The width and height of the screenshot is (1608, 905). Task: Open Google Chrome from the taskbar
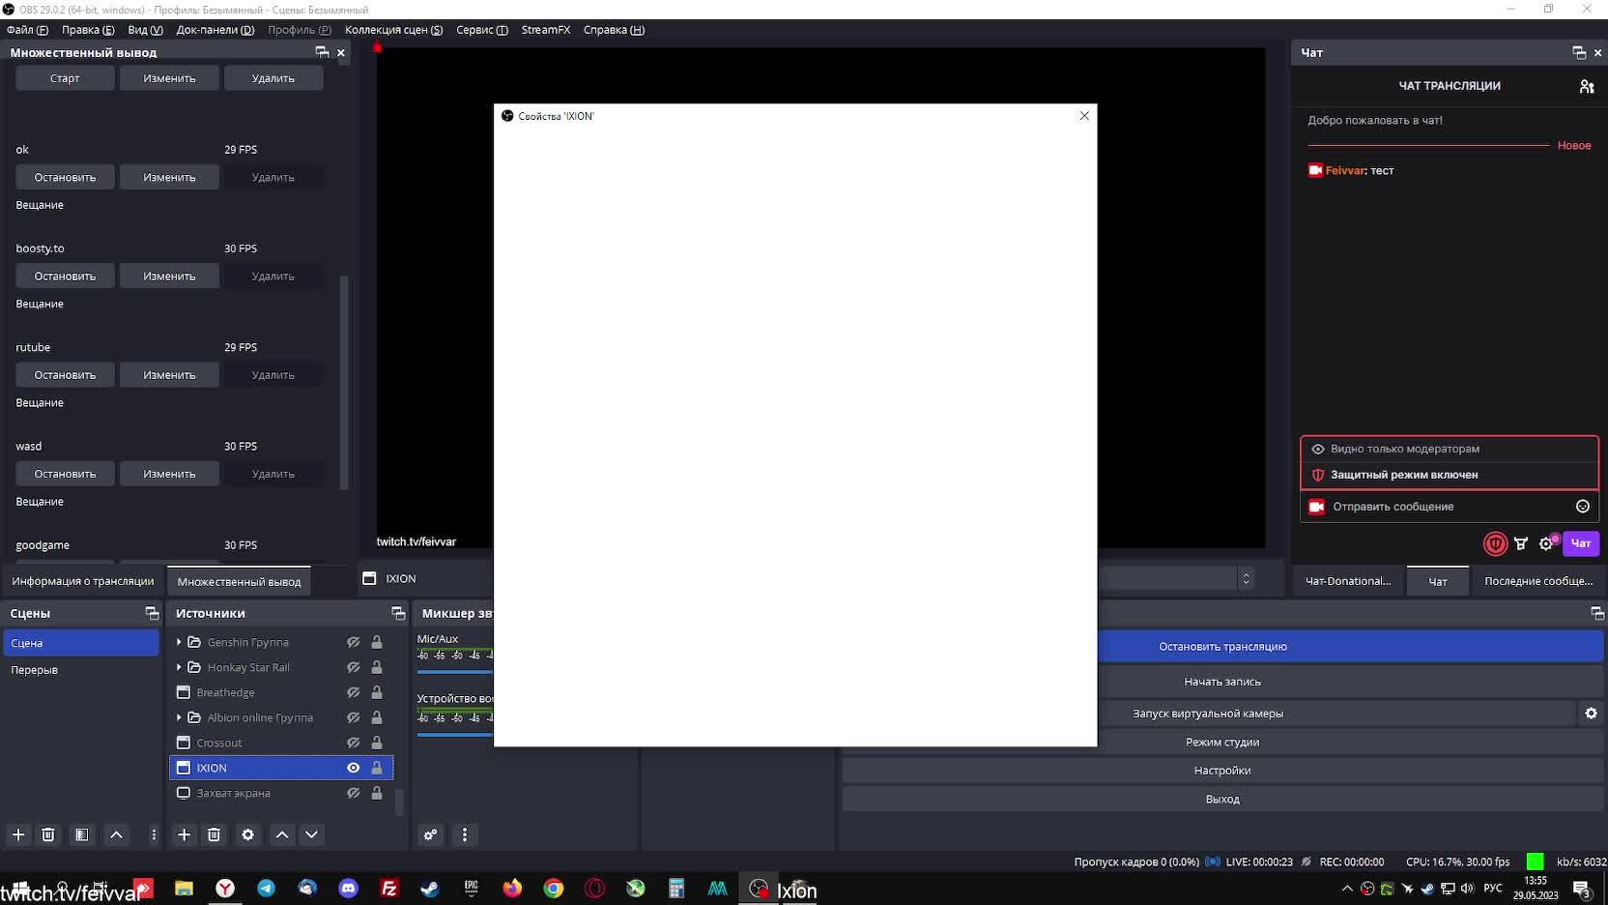(554, 889)
